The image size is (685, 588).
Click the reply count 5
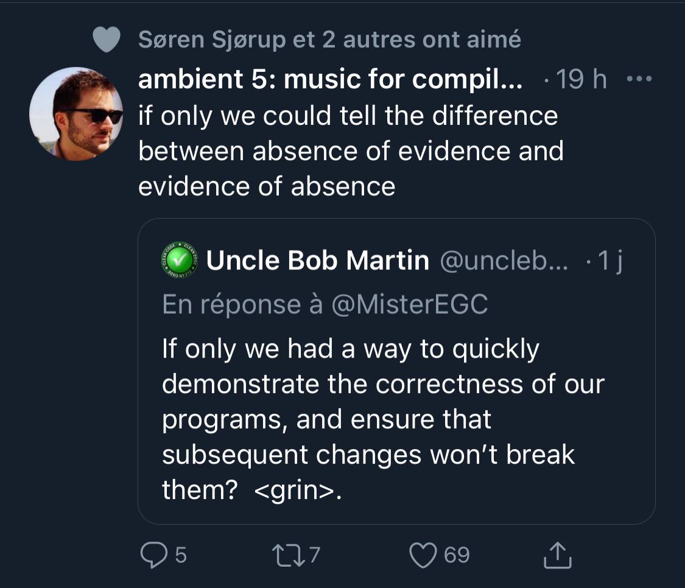coord(181,555)
